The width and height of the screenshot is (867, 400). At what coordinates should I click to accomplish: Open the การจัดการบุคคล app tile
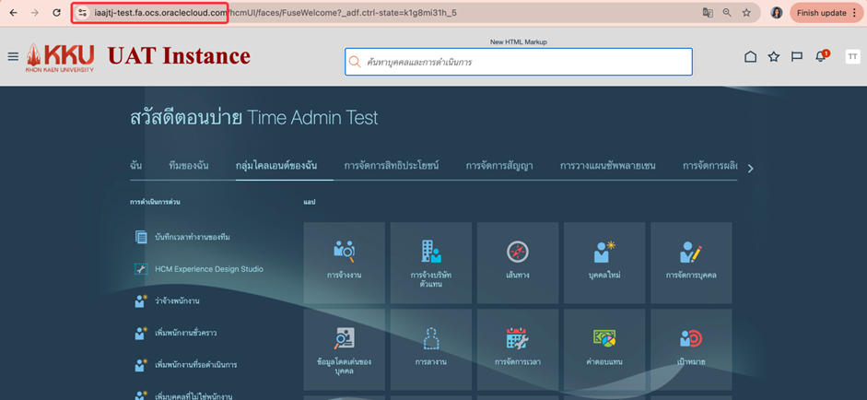tap(691, 262)
